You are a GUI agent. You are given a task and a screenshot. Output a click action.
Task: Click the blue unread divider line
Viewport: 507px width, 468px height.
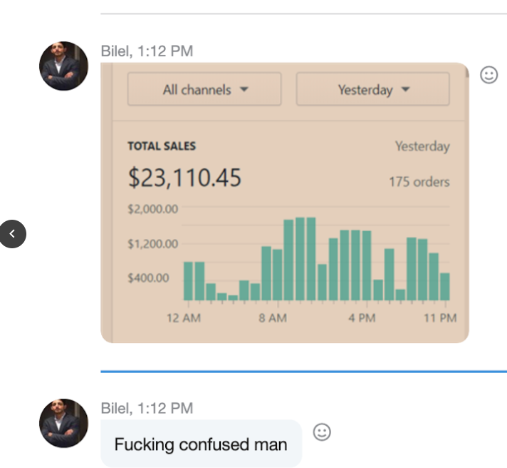(303, 372)
